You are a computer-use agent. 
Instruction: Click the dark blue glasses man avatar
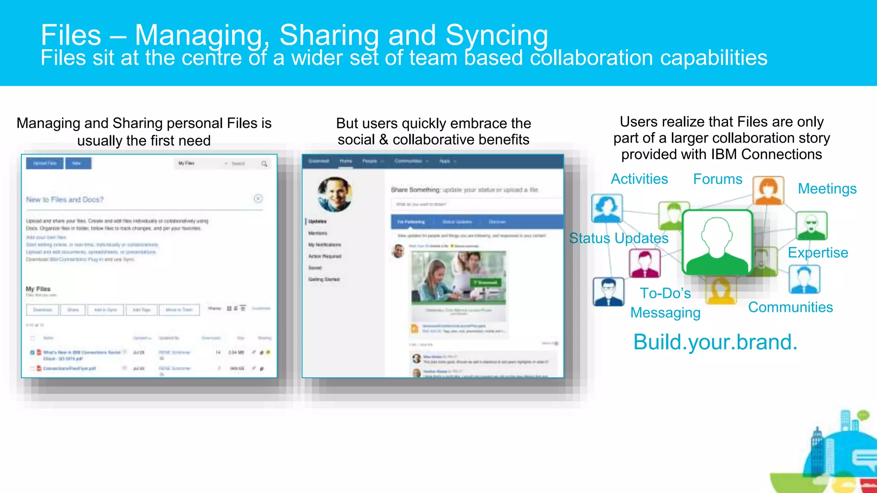point(609,291)
